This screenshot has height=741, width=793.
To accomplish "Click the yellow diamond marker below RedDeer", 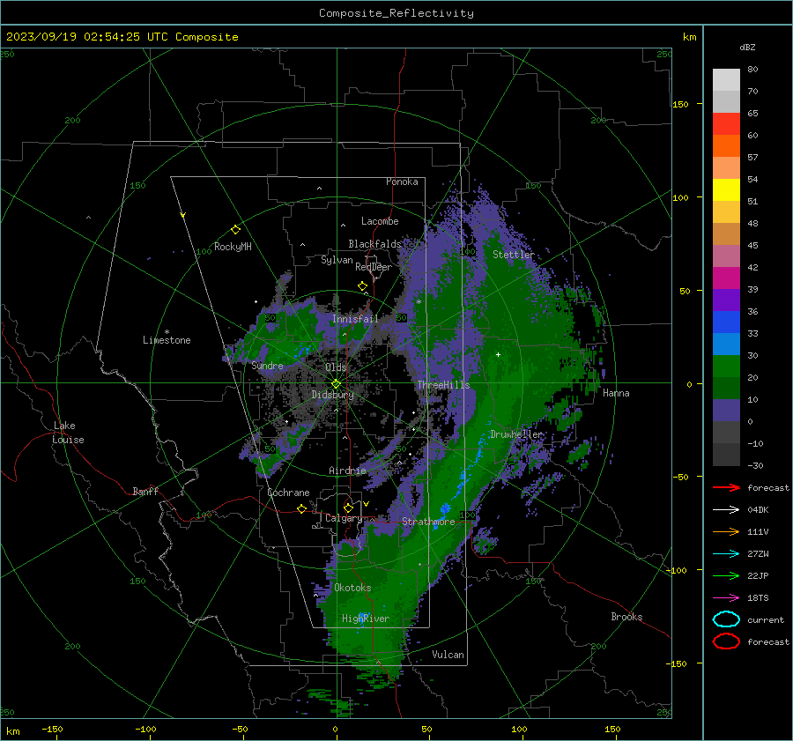I will (362, 286).
